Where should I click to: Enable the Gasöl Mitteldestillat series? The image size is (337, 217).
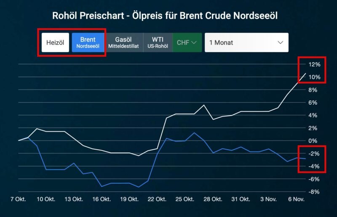(124, 42)
